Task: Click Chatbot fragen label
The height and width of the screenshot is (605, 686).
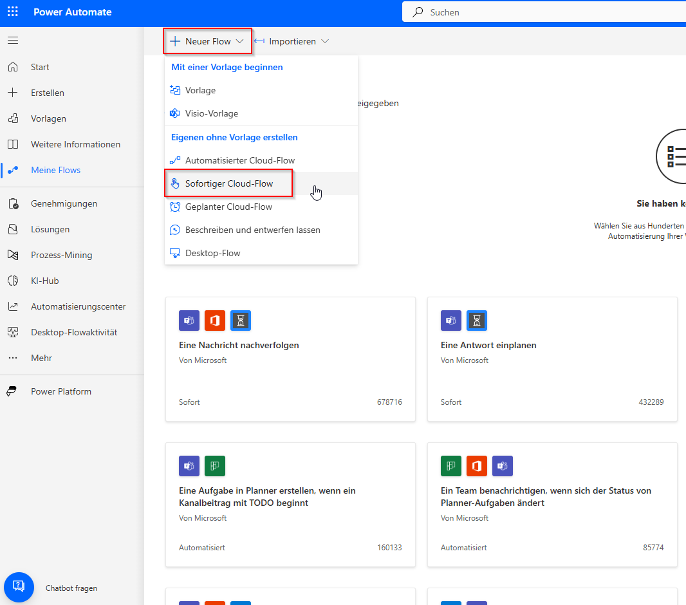Action: [71, 588]
